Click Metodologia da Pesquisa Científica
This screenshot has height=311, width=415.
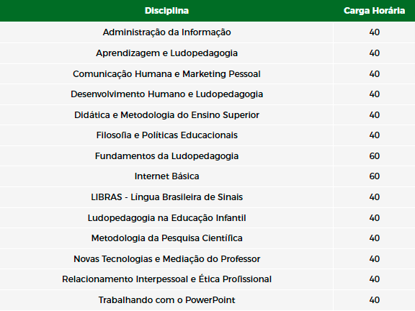[166, 238]
